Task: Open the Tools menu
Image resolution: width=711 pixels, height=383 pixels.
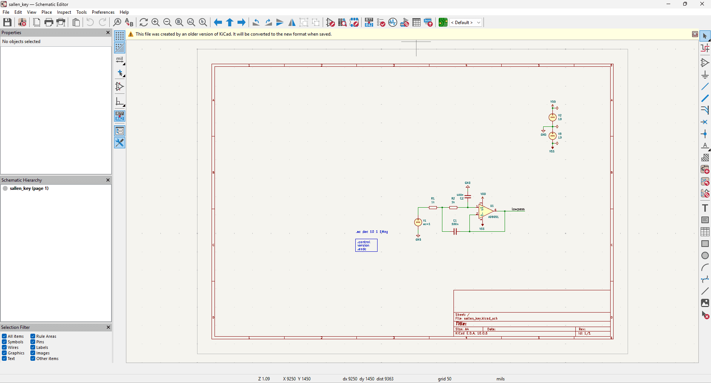Action: tap(82, 12)
